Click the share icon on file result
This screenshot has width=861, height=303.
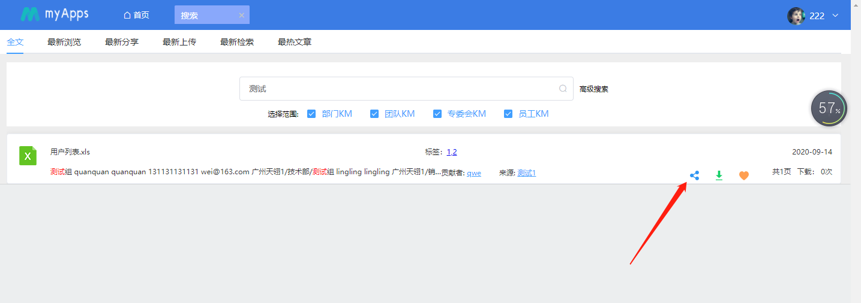694,175
